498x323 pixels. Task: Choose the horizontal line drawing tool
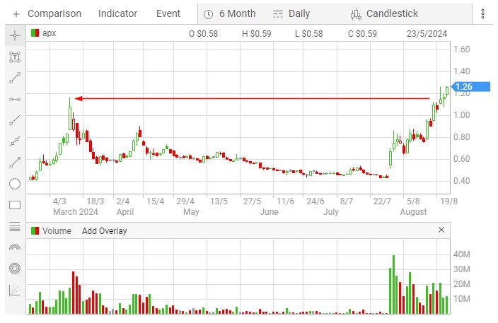point(15,99)
